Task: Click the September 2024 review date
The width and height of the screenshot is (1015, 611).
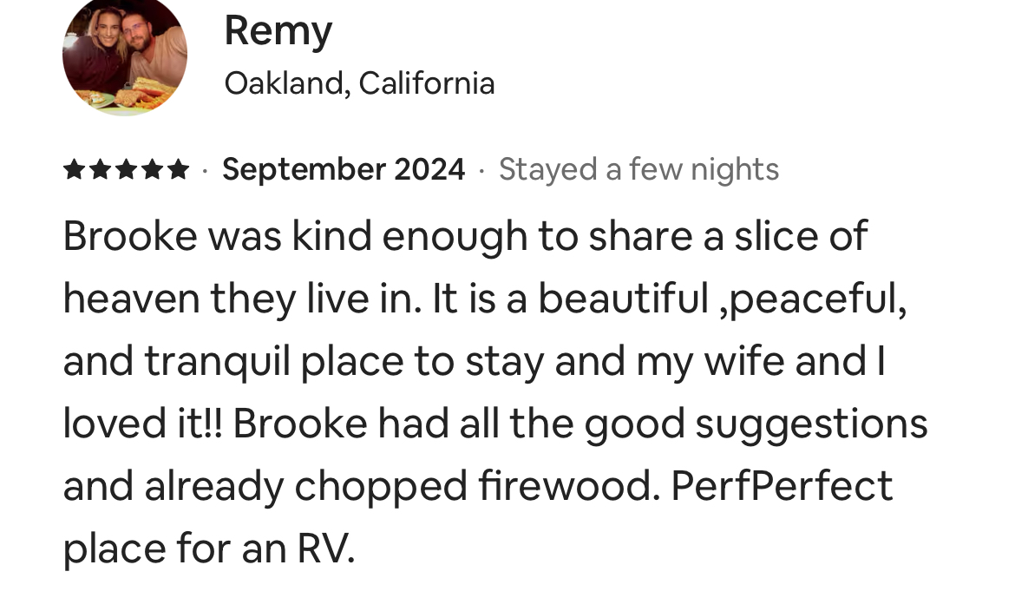Action: click(x=344, y=170)
